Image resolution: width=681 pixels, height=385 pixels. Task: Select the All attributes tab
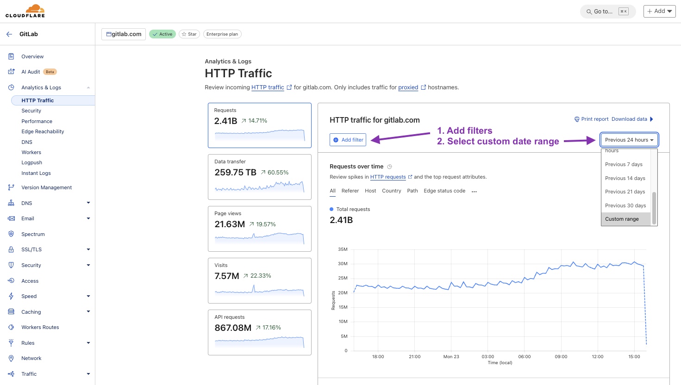332,191
